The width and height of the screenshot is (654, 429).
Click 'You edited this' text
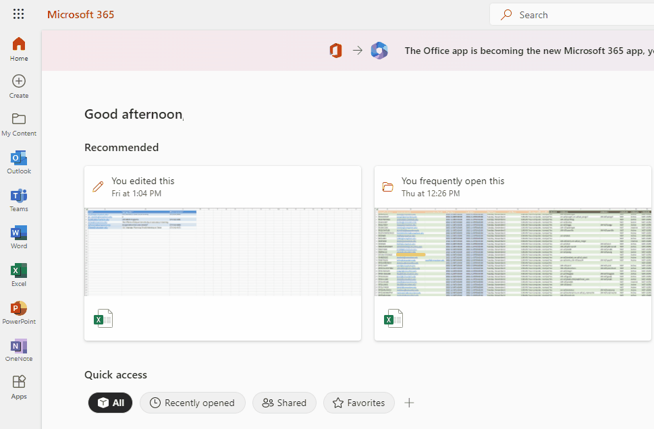pyautogui.click(x=142, y=181)
